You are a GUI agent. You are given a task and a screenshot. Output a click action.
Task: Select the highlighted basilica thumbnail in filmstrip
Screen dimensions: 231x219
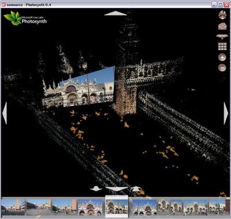[117, 206]
